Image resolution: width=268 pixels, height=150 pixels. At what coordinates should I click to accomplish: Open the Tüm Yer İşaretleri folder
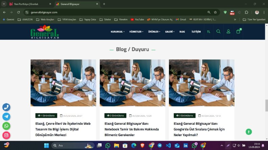point(254,20)
